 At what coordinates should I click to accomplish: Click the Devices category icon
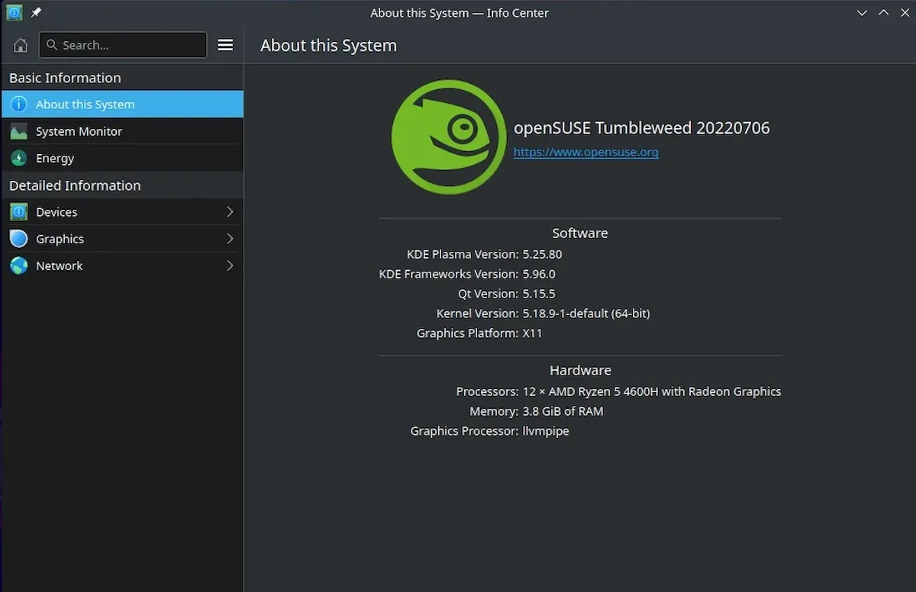[19, 212]
